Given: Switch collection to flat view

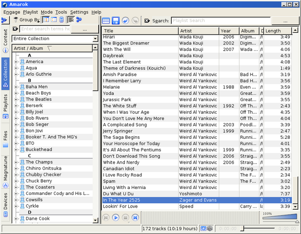Looking at the screenshot, I should [x=54, y=20].
